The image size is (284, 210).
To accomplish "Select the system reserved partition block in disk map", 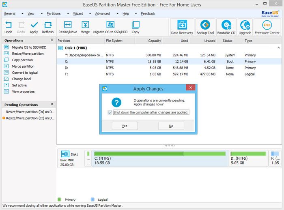I will pos(88,159).
